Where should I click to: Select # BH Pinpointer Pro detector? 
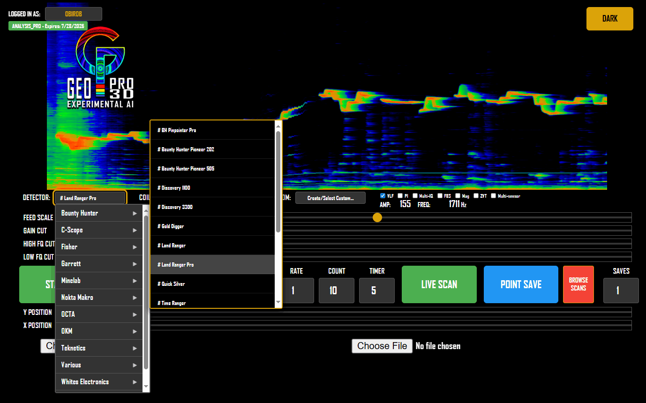tap(212, 130)
